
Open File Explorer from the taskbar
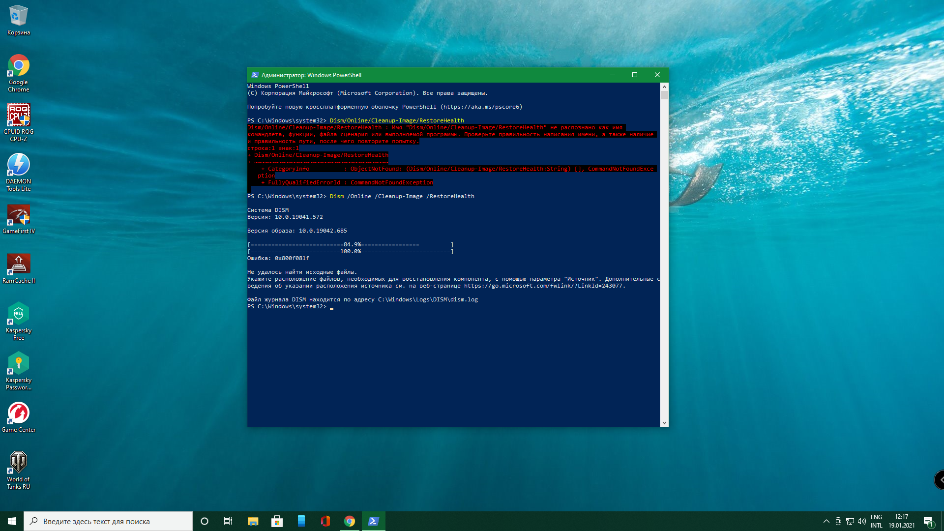point(253,521)
